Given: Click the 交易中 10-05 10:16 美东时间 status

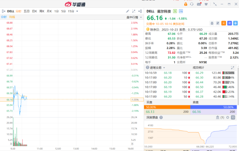Looking at the screenshot, I should coord(165,24).
